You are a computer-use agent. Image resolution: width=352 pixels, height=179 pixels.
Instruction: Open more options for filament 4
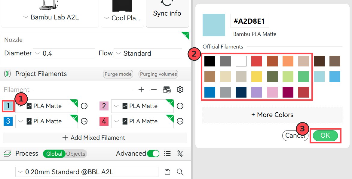[x=180, y=121]
